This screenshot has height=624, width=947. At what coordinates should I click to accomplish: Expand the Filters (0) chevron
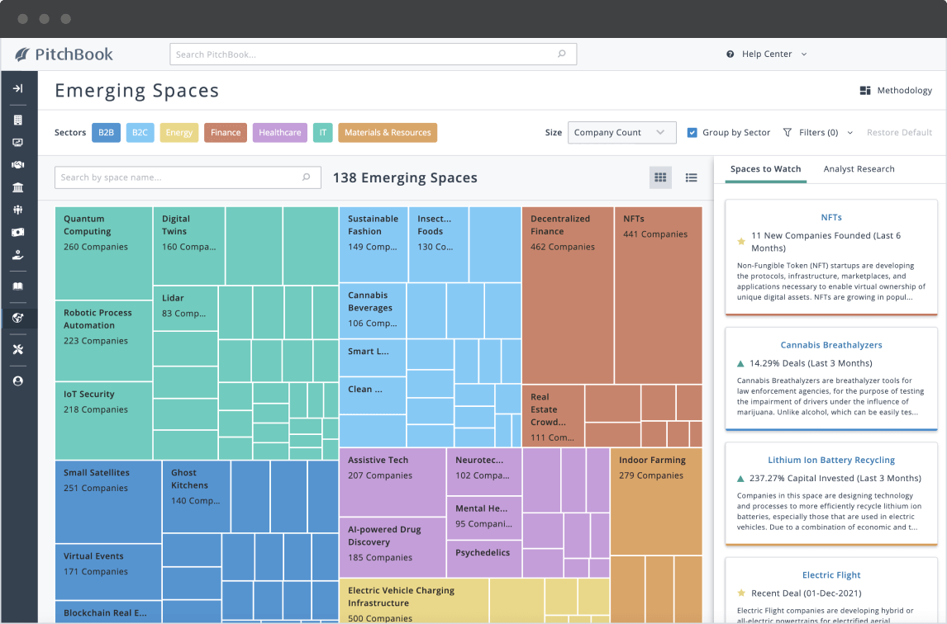[x=849, y=133]
